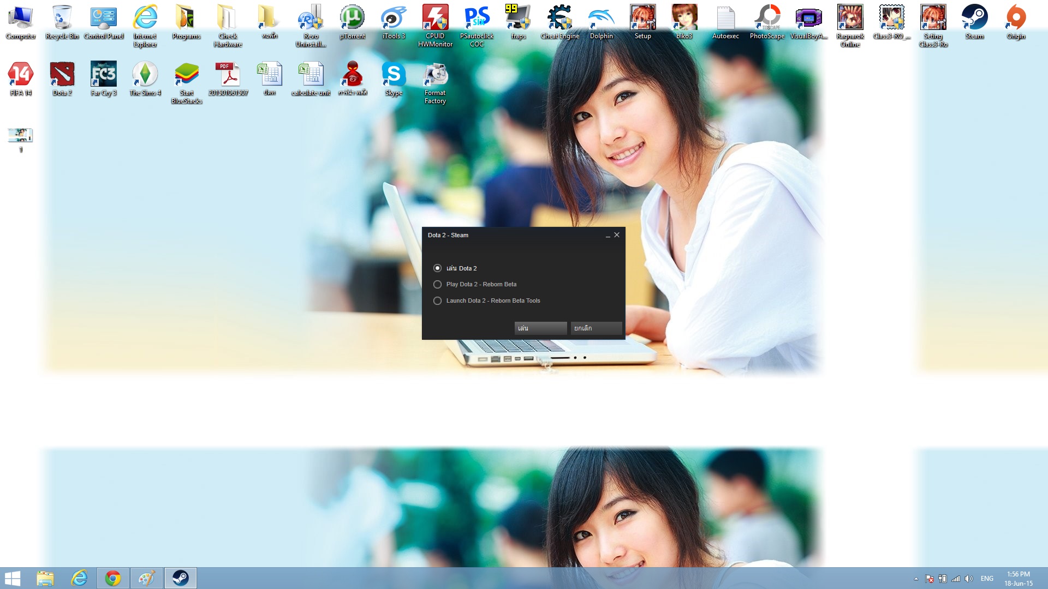Select the first 'Dota 2' radio option
The image size is (1048, 589).
pos(437,268)
